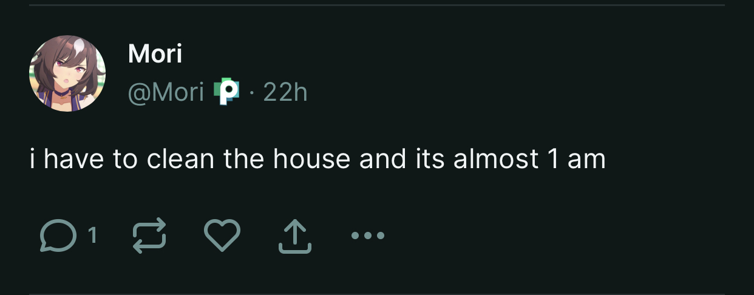Repost Mori's post with the arrows icon
The height and width of the screenshot is (295, 754).
tap(149, 236)
